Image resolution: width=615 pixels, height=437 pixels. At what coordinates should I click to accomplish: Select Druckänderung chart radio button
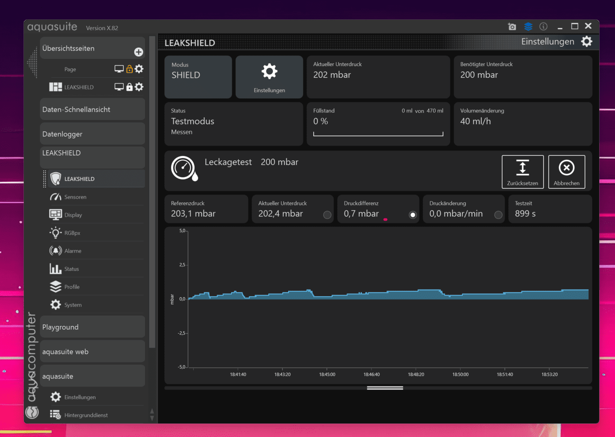click(498, 215)
